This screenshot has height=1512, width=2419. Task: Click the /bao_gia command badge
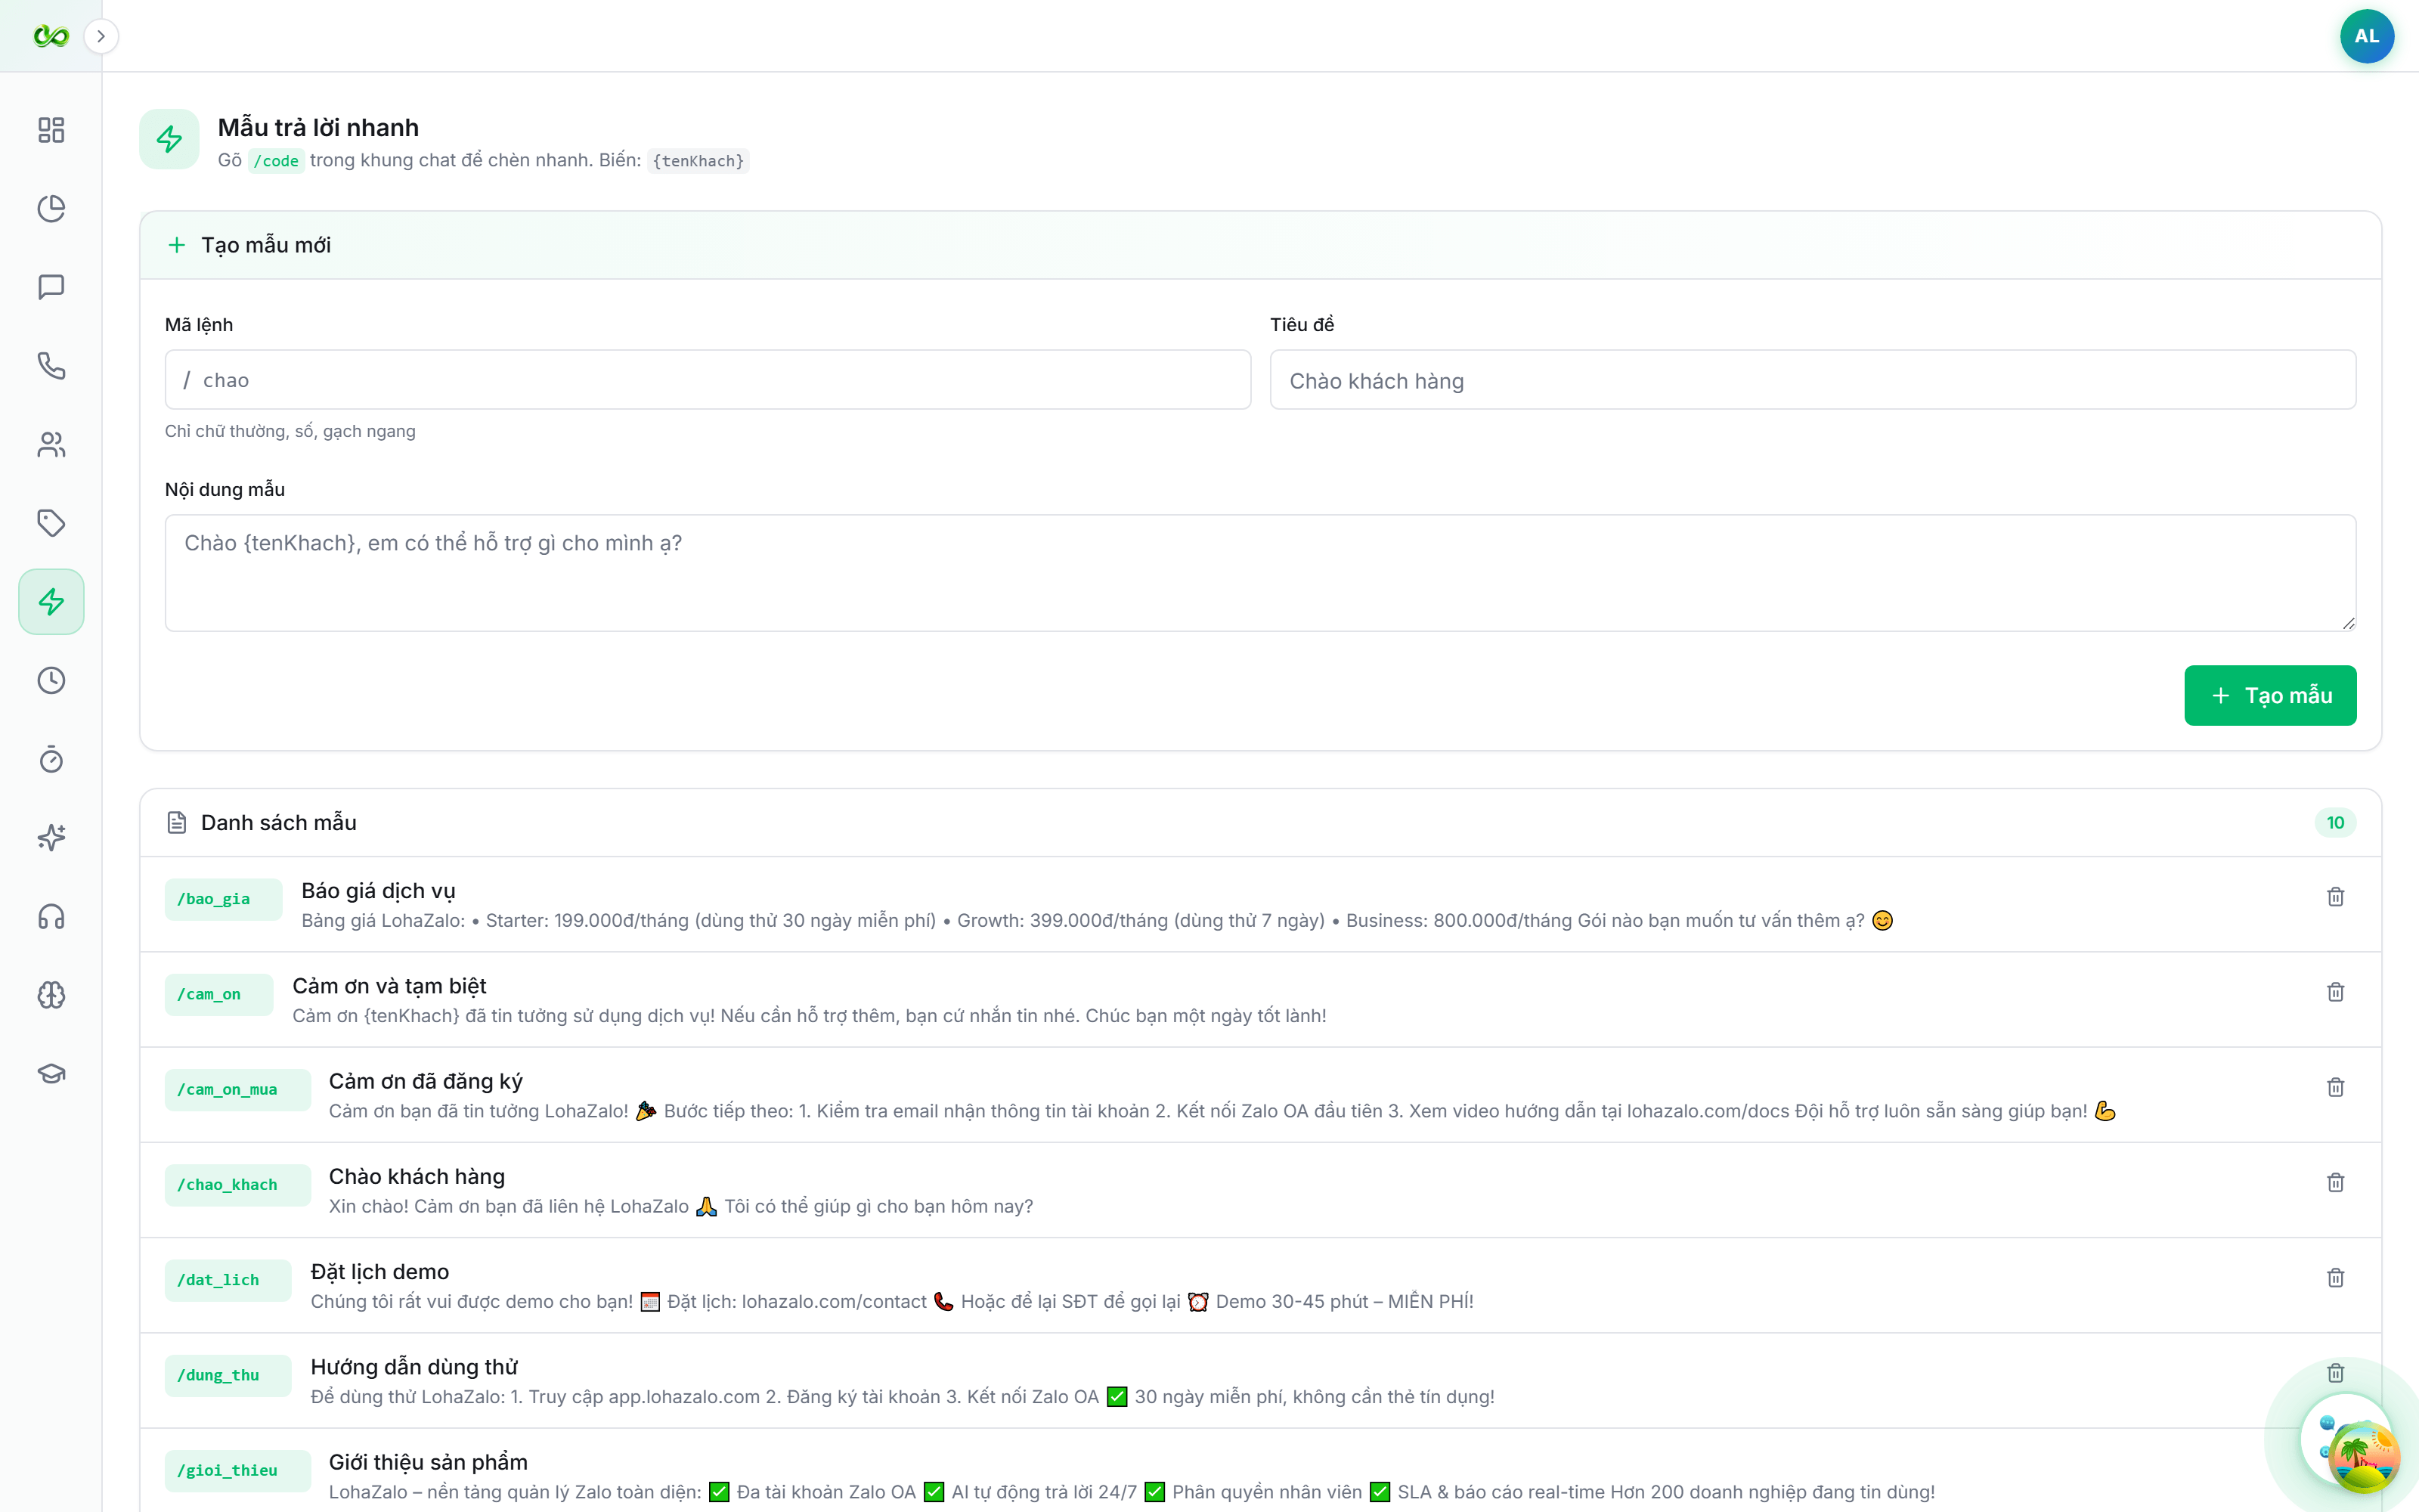coord(223,899)
